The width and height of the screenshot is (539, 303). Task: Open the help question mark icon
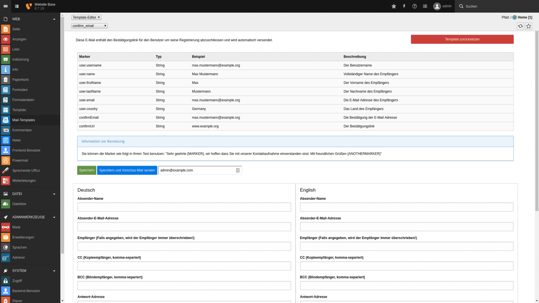coord(414,6)
